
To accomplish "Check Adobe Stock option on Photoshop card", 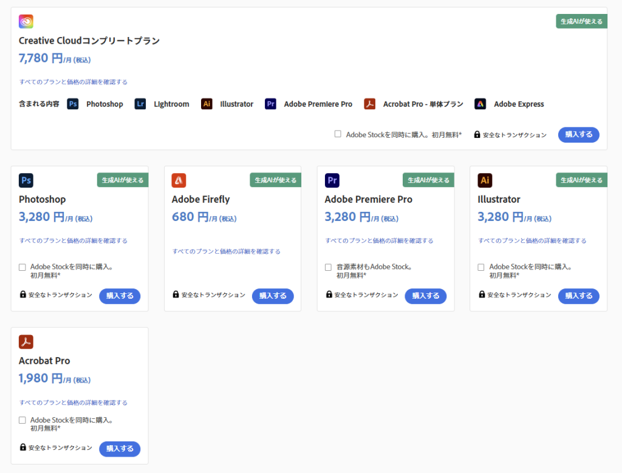I will tap(22, 267).
